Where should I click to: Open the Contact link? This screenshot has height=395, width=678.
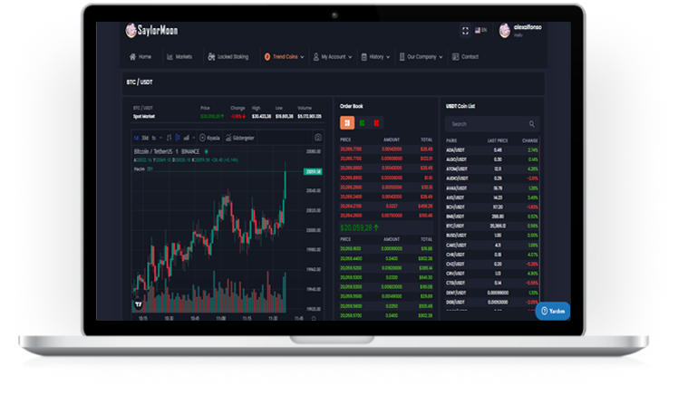(466, 56)
